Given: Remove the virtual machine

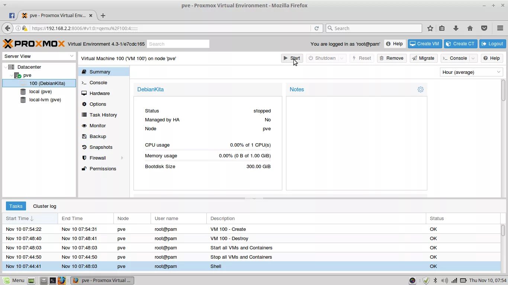Looking at the screenshot, I should tap(392, 58).
